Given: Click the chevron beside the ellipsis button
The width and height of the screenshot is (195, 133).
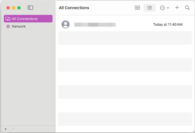Looking at the screenshot, I should 168,8.
